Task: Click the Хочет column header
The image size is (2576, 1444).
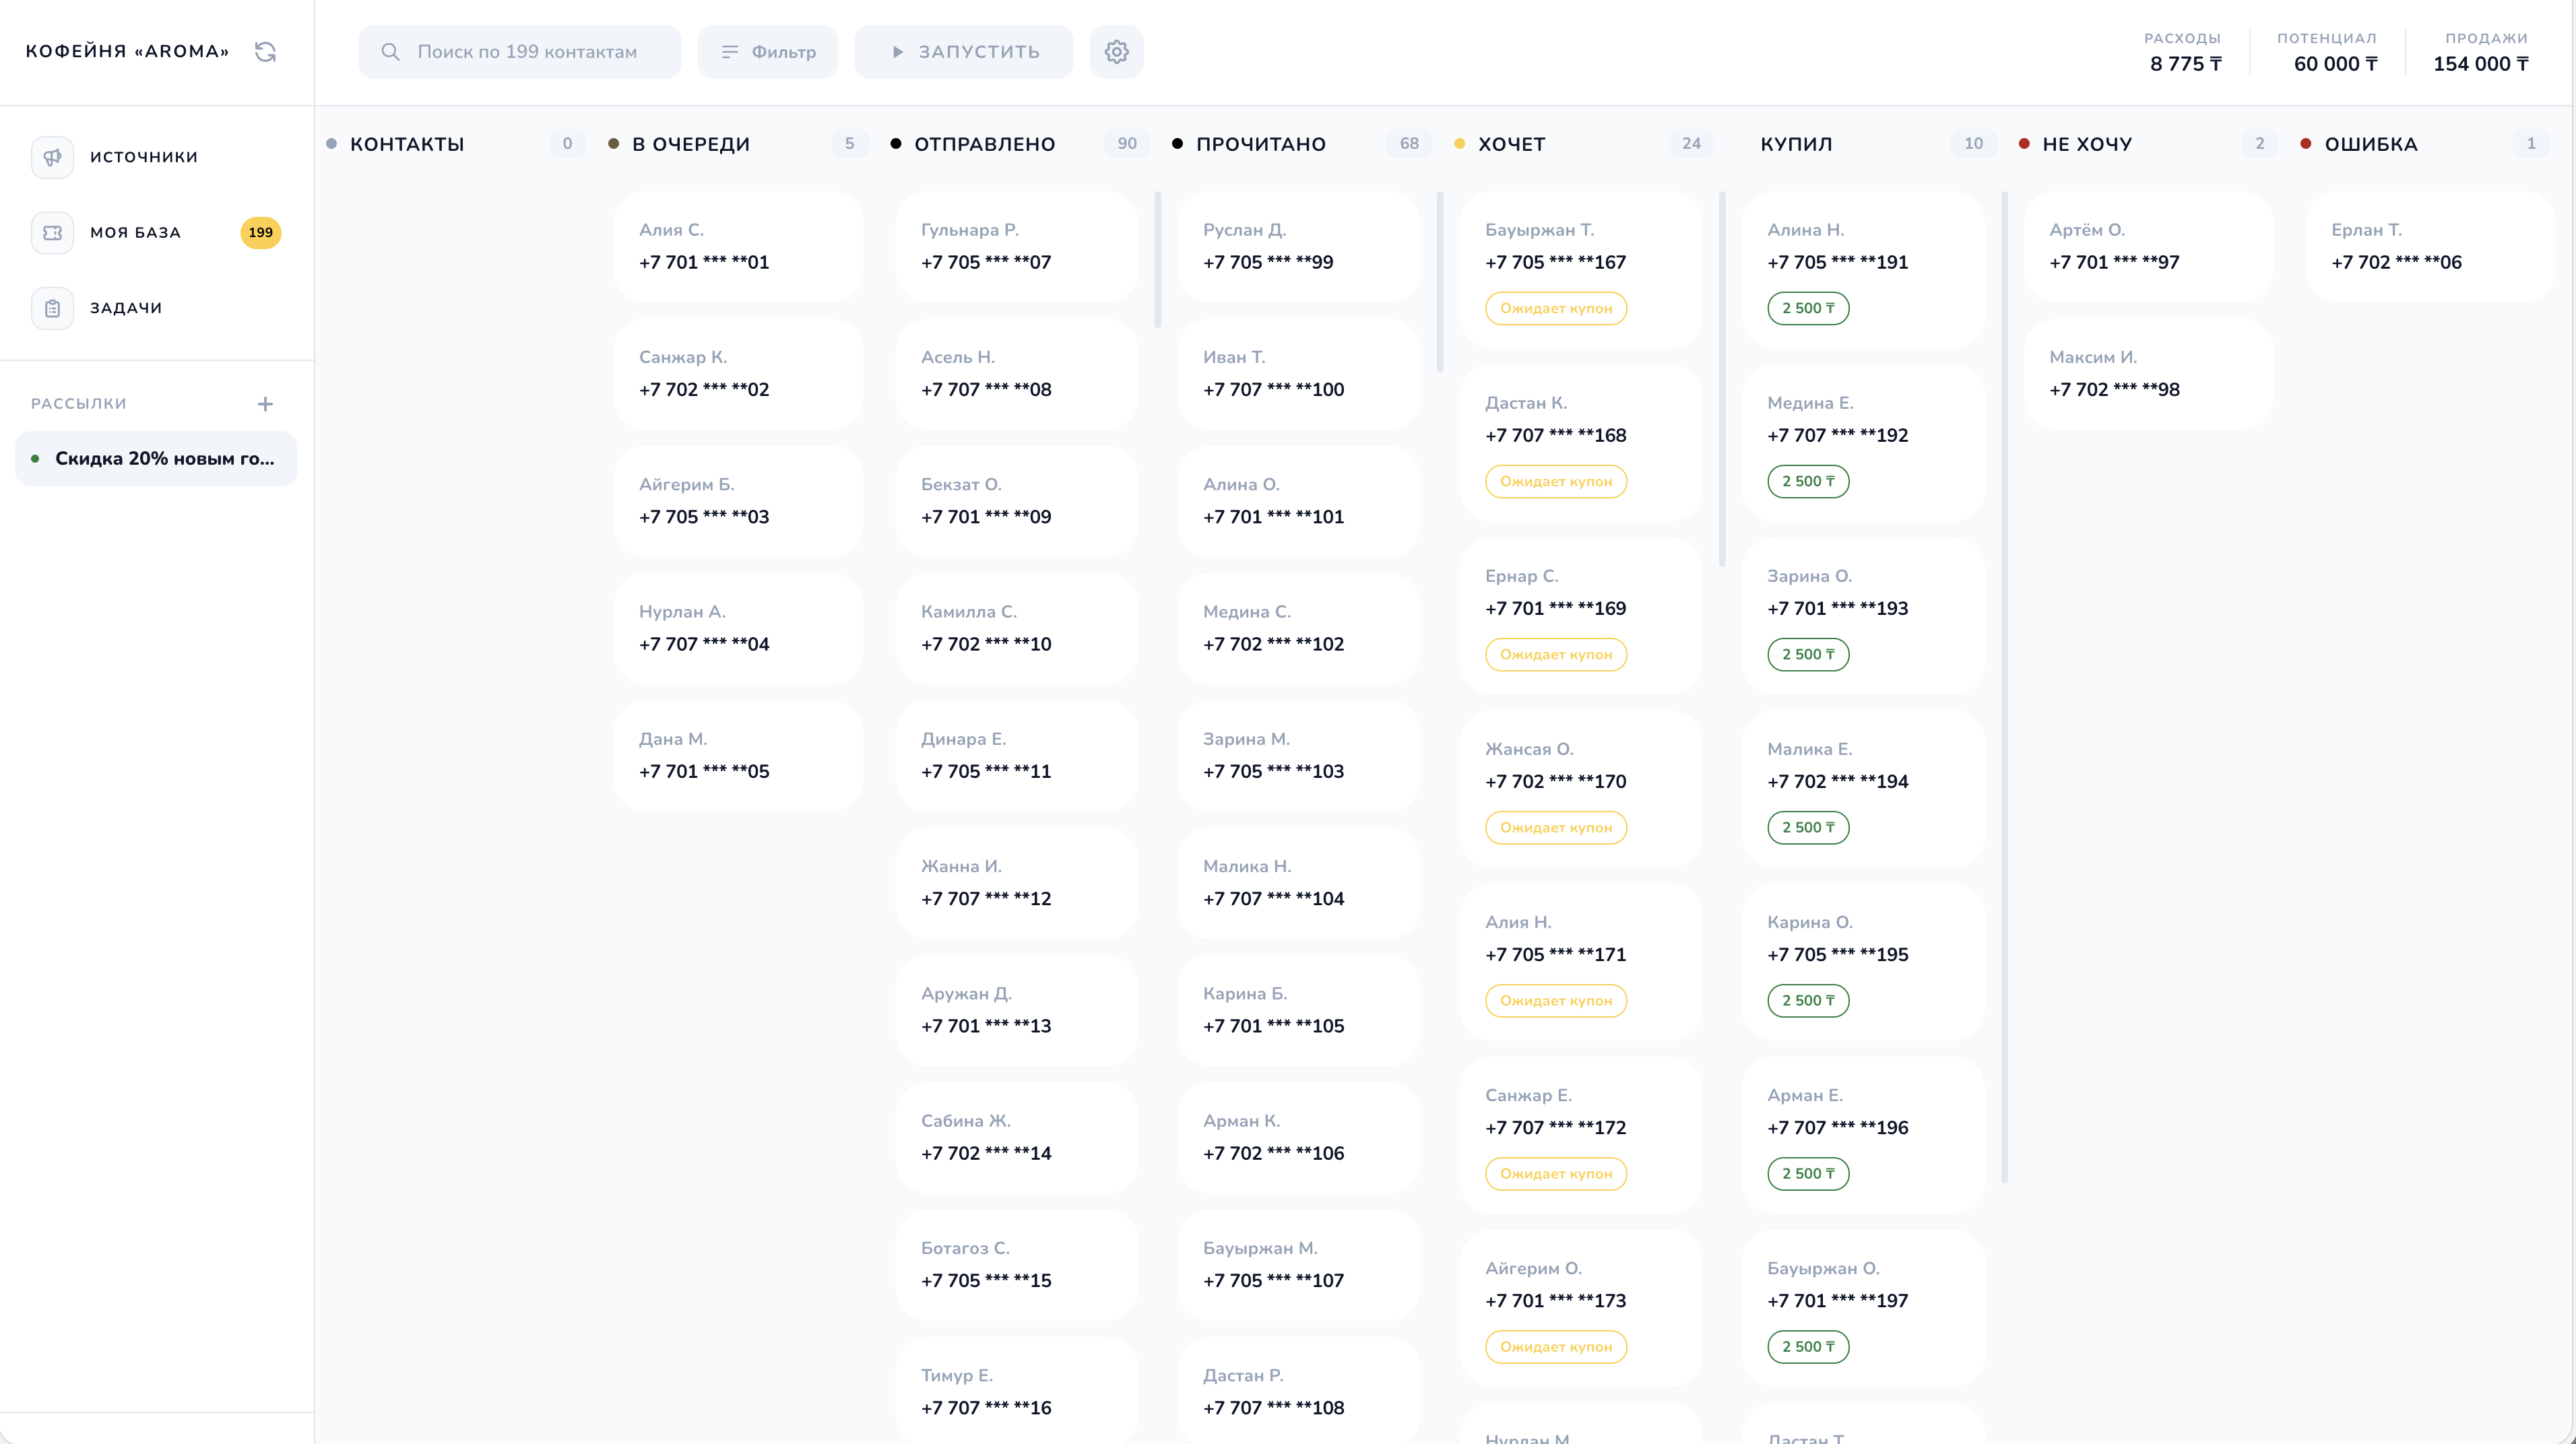Action: tap(1512, 144)
